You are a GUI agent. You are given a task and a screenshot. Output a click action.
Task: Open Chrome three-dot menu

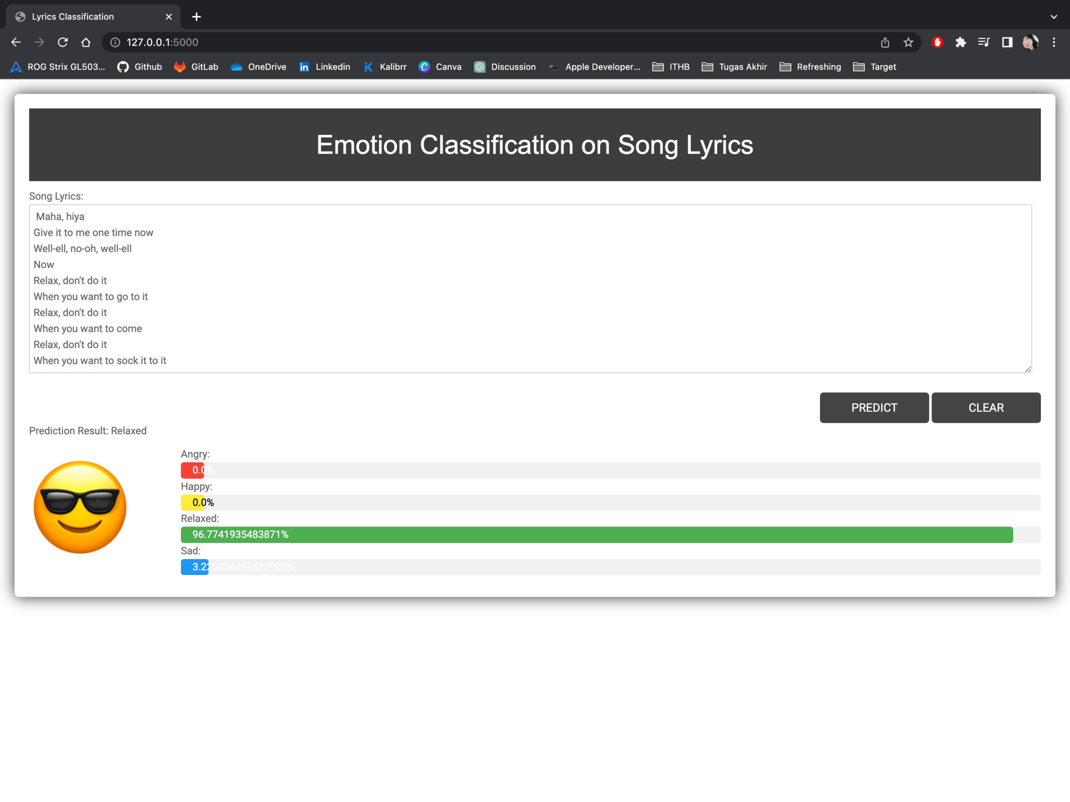(x=1054, y=43)
